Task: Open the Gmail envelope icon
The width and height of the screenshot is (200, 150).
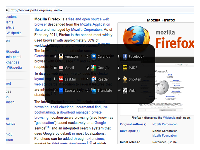Action: coord(61,68)
